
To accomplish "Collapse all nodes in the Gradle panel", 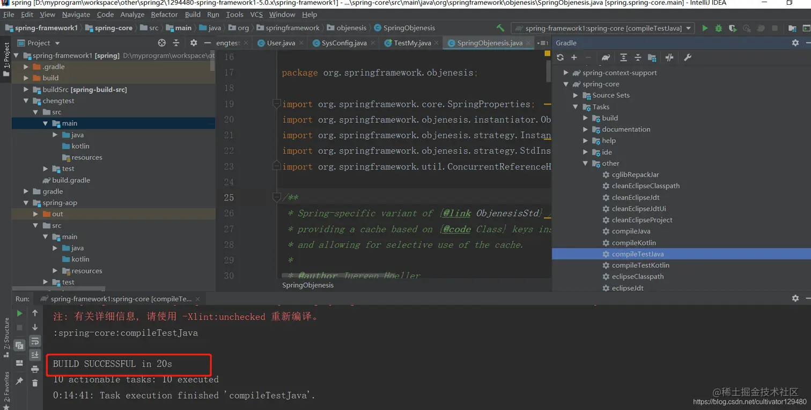I will click(x=638, y=57).
